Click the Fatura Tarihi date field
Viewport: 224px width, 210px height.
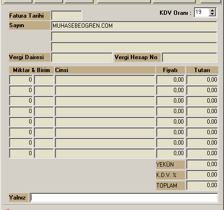[x=66, y=16]
